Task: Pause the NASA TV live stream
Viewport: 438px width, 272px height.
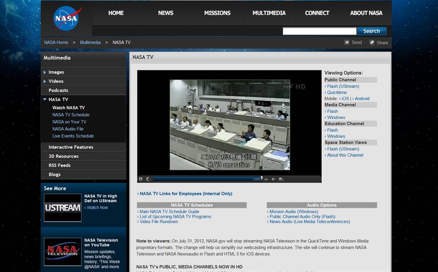Action: [141, 179]
